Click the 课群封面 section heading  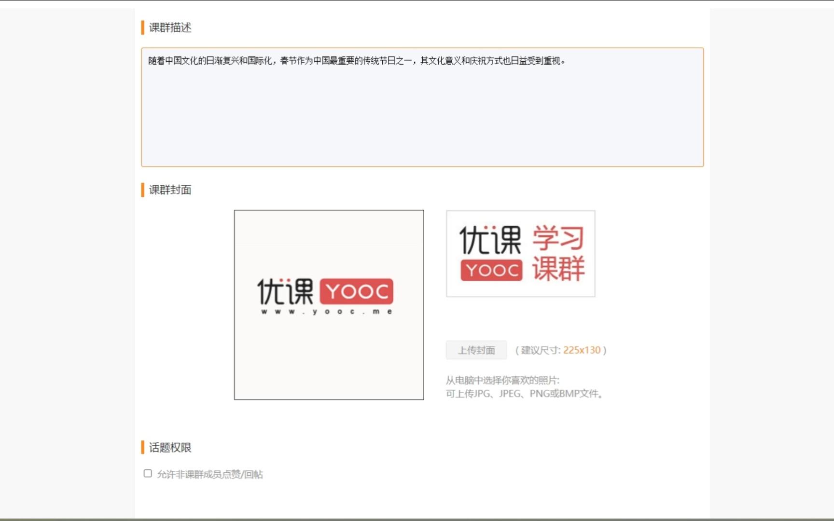pyautogui.click(x=170, y=190)
